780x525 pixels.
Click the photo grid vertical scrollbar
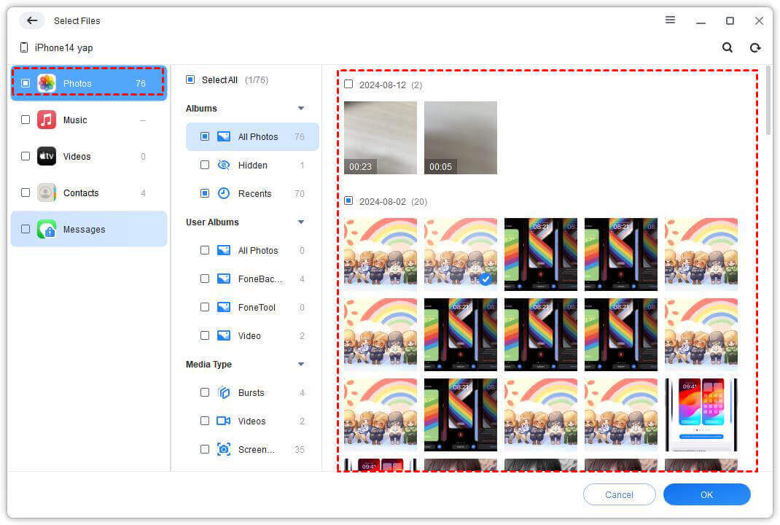(768, 99)
